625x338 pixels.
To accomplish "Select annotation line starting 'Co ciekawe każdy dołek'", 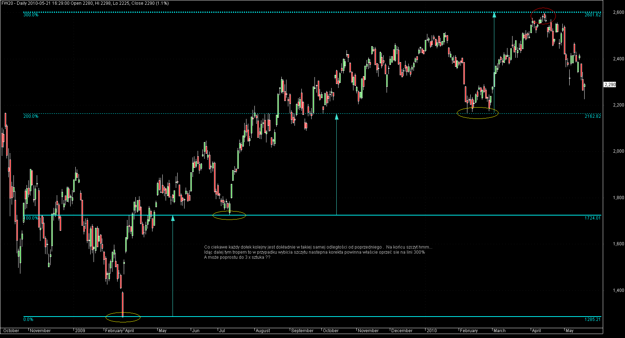I will (319, 247).
